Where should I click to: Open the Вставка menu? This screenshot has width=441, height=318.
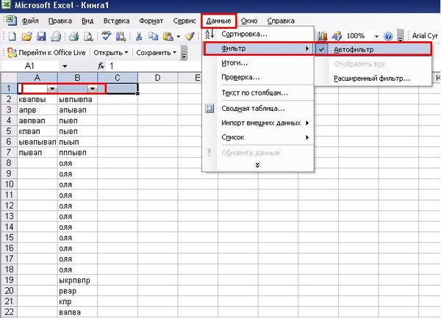point(116,21)
